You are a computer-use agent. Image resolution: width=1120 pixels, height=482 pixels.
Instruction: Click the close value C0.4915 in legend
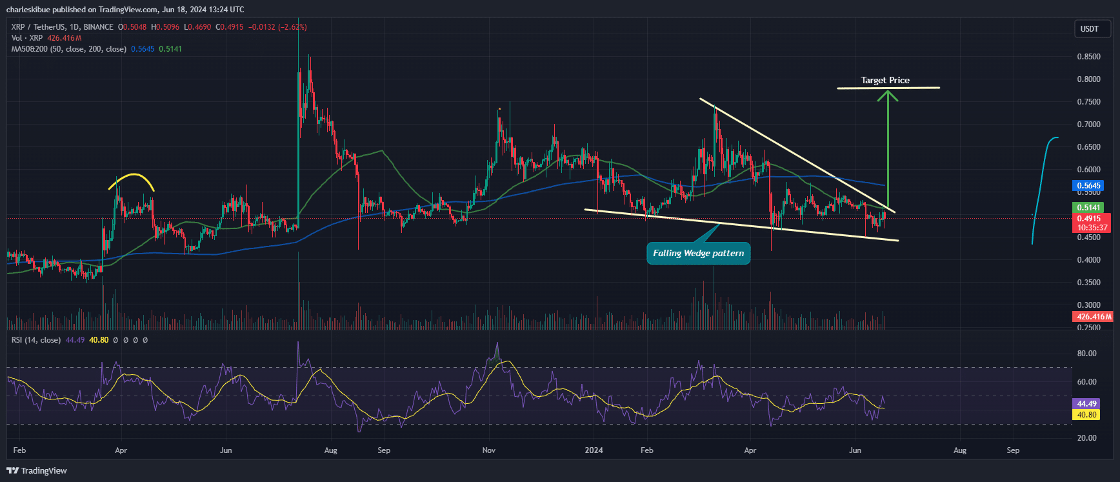click(230, 27)
